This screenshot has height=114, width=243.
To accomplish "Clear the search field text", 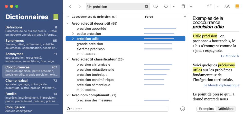I will [146, 6].
